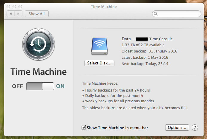Go forward with the right arrow
This screenshot has height=139, width=207.
(x=18, y=14)
